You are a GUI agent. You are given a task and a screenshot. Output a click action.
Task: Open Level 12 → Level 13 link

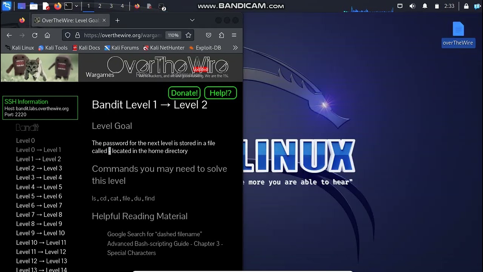point(42,261)
